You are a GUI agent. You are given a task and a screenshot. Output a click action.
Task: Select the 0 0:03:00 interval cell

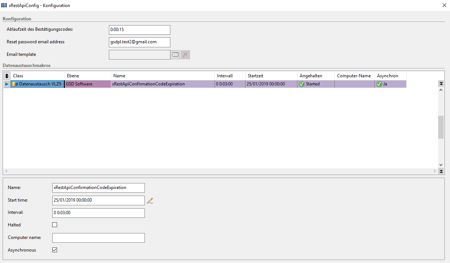point(230,84)
